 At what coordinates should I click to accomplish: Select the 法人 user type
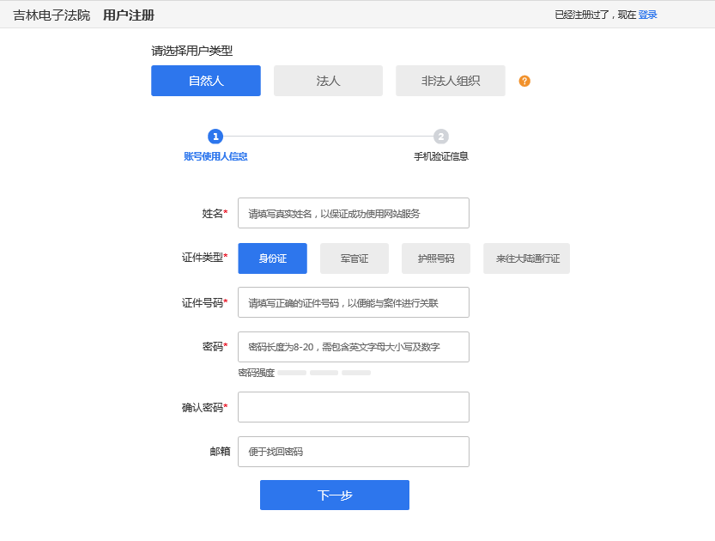328,81
